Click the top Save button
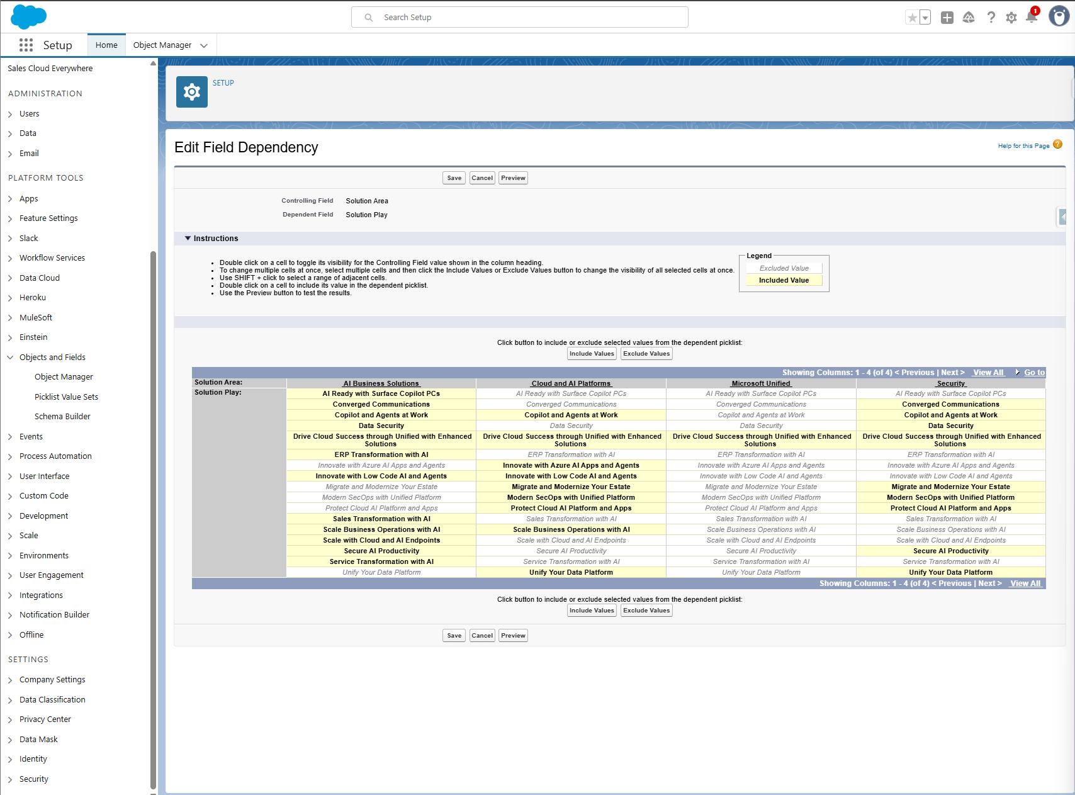This screenshot has width=1075, height=795. click(x=454, y=178)
